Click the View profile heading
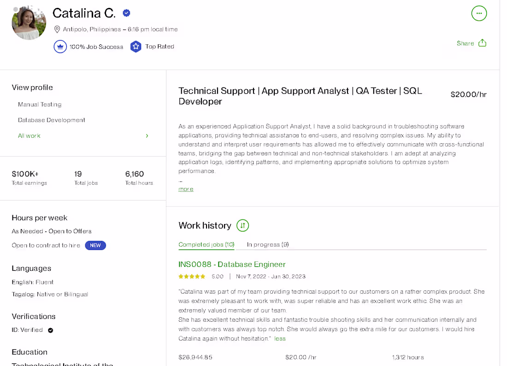Image resolution: width=507 pixels, height=366 pixels. [32, 87]
